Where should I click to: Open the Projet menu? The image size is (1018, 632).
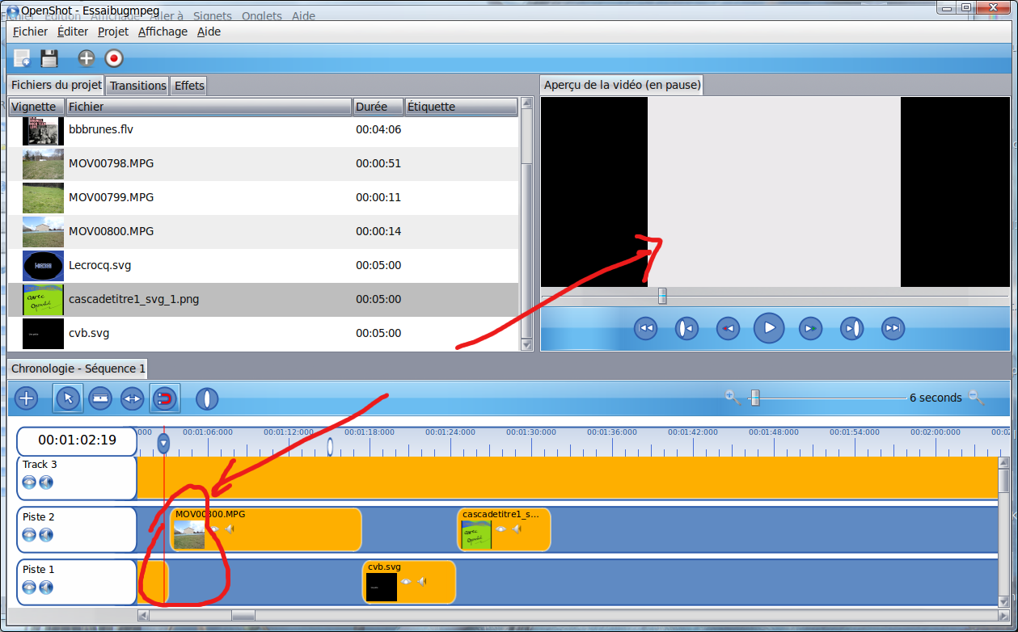[x=113, y=32]
